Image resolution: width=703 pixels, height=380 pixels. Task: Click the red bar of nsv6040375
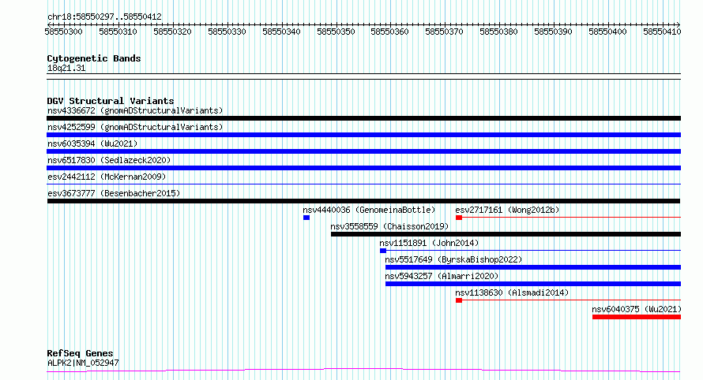(x=637, y=317)
